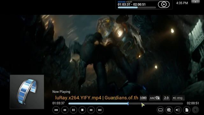Stop the video playback
Screen dimensions: 204x115
(x=82, y=110)
